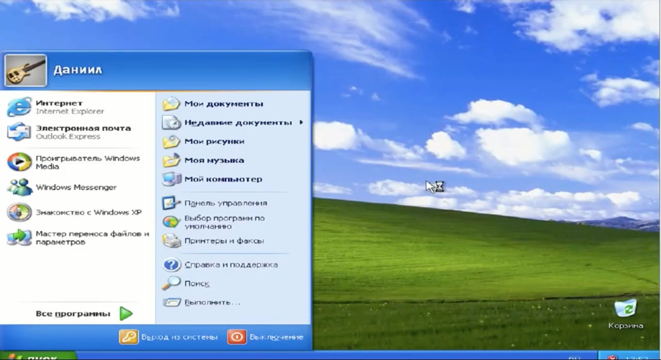
Task: Open Панель управления text link
Action: coord(226,203)
